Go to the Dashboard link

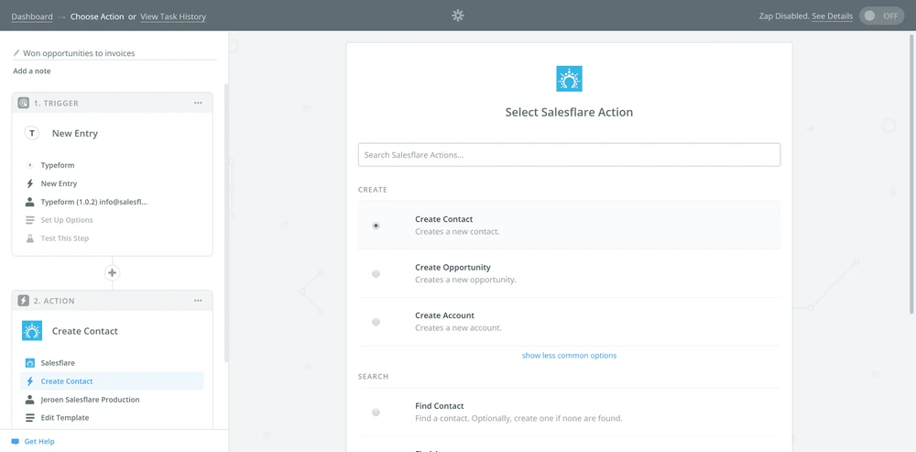pos(32,17)
